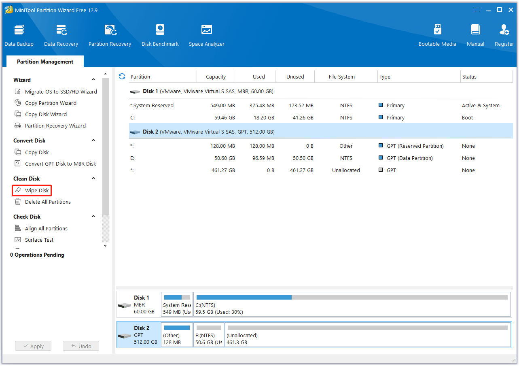This screenshot has height=366, width=519.
Task: Collapse the Check Disk section
Action: click(93, 216)
